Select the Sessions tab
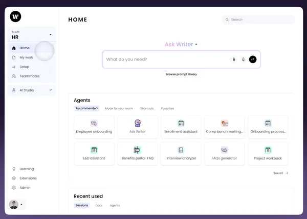Image resolution: width=307 pixels, height=219 pixels. [82, 206]
